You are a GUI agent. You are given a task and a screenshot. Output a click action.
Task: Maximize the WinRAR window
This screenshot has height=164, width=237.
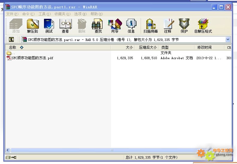point(221,7)
